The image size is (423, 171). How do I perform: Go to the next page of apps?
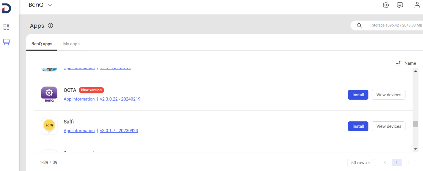click(x=408, y=162)
